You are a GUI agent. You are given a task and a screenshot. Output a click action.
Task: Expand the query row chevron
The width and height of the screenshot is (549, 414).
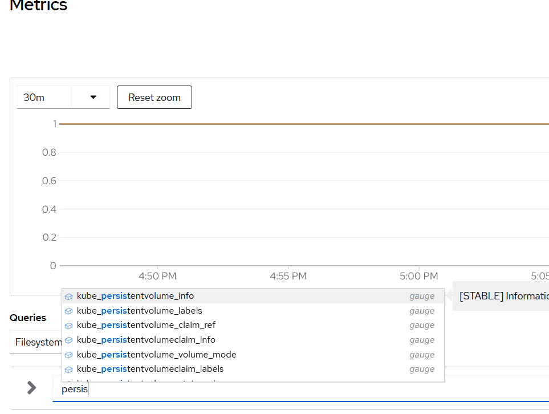32,388
